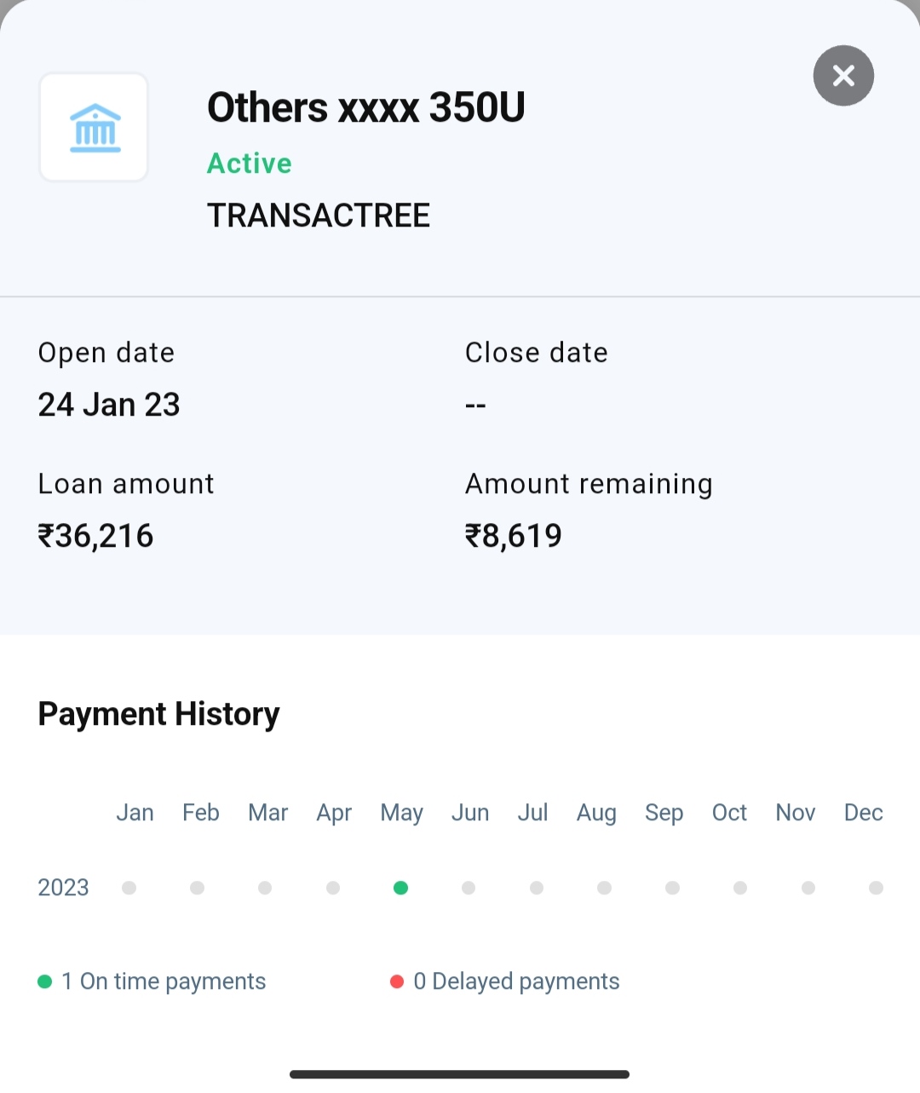Tap the January 2023 payment dot
Image resolution: width=920 pixels, height=1093 pixels.
click(x=129, y=888)
